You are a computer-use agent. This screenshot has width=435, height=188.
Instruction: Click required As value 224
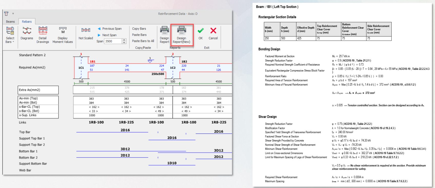[x=162, y=66]
